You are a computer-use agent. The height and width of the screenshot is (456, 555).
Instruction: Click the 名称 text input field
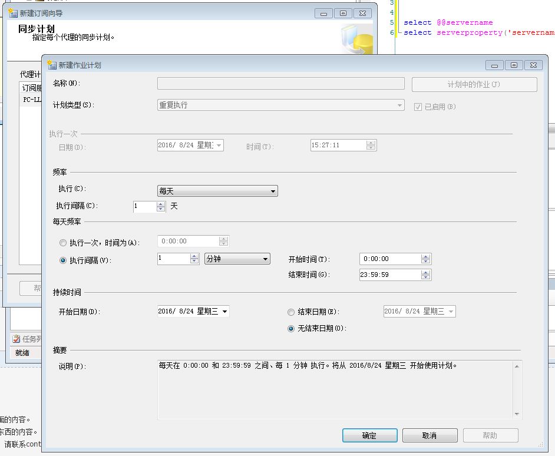pyautogui.click(x=280, y=84)
